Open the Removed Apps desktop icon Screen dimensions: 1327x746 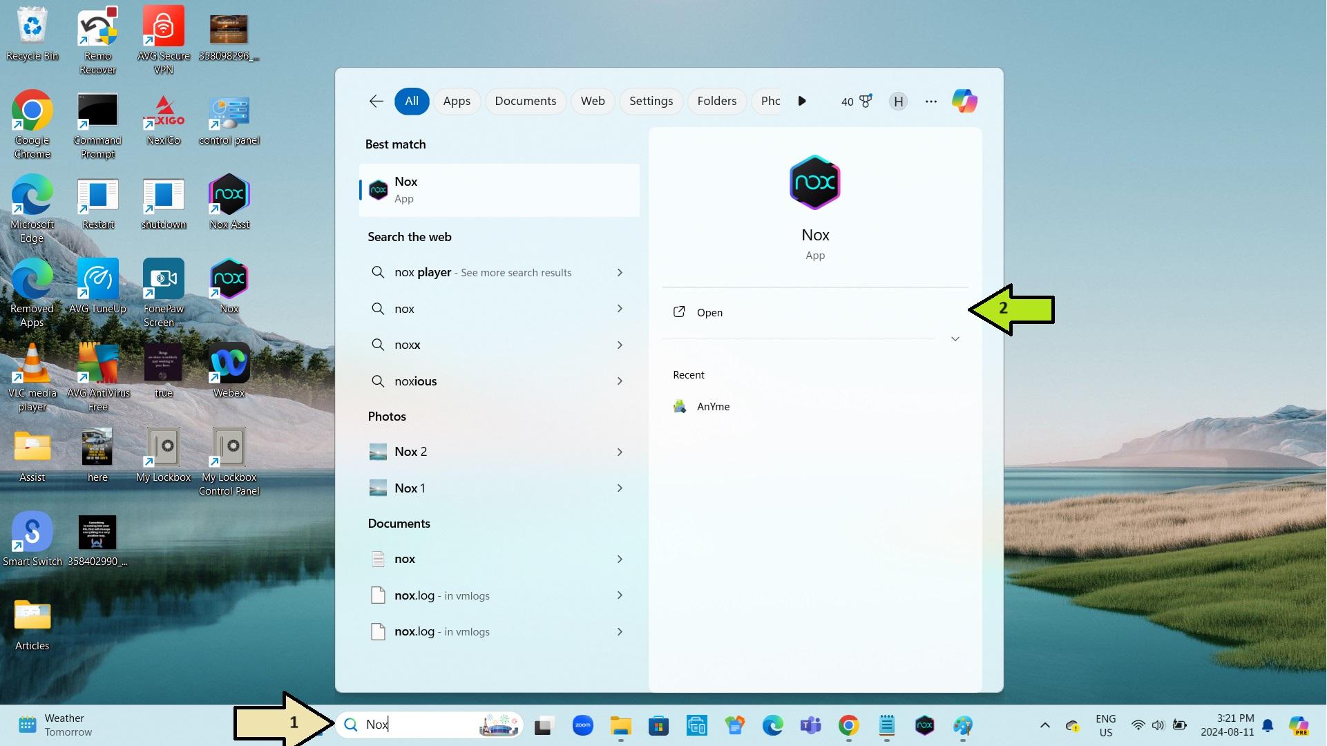tap(32, 293)
